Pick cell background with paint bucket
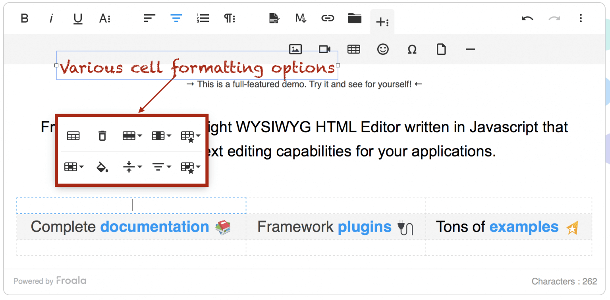The image size is (610, 300). point(102,167)
